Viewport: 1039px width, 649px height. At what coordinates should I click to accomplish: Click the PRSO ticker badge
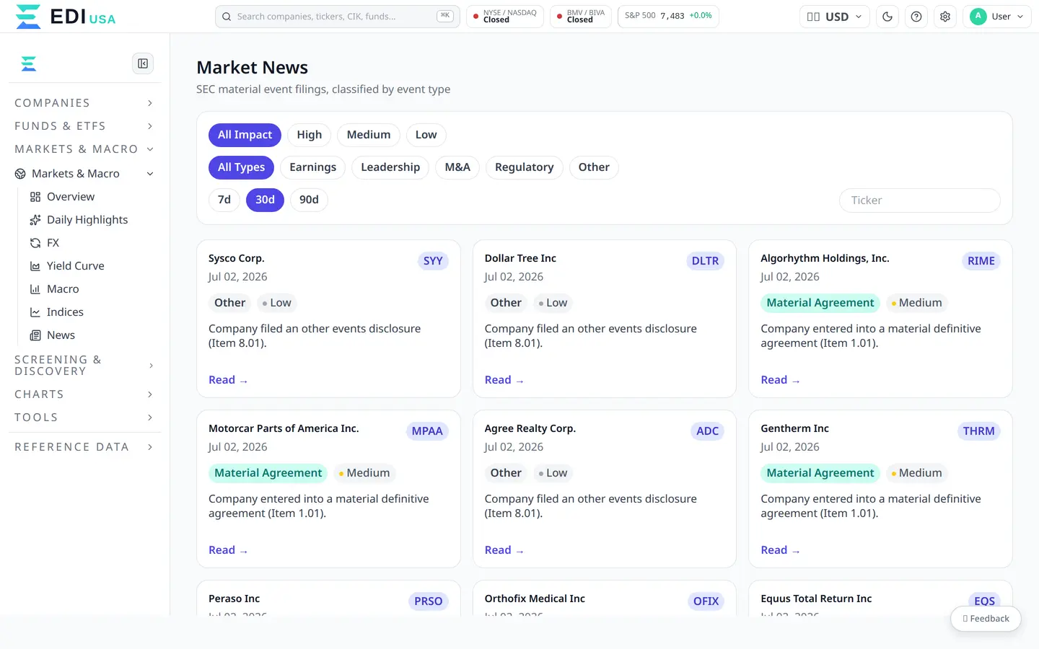(x=429, y=601)
